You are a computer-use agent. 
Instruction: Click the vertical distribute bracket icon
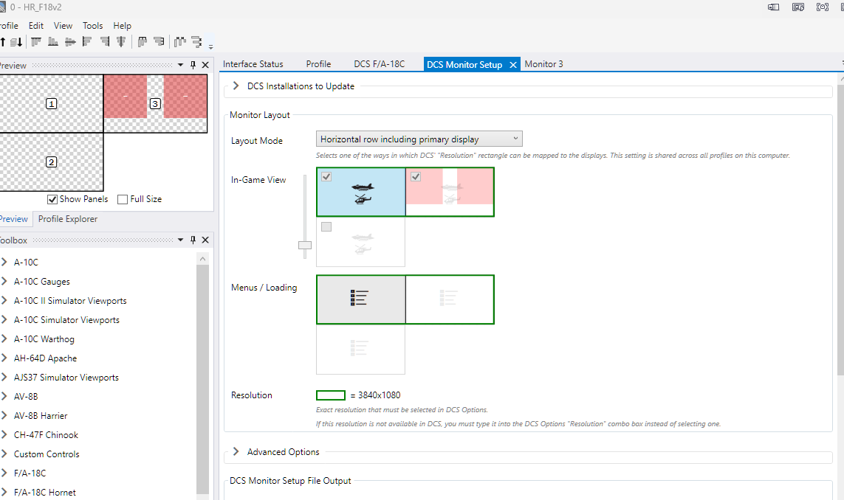point(159,41)
